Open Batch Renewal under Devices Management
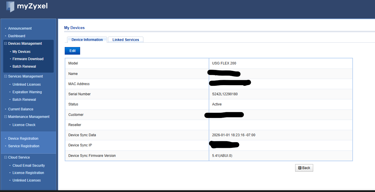Viewport: 375px width, 192px height. coord(24,67)
